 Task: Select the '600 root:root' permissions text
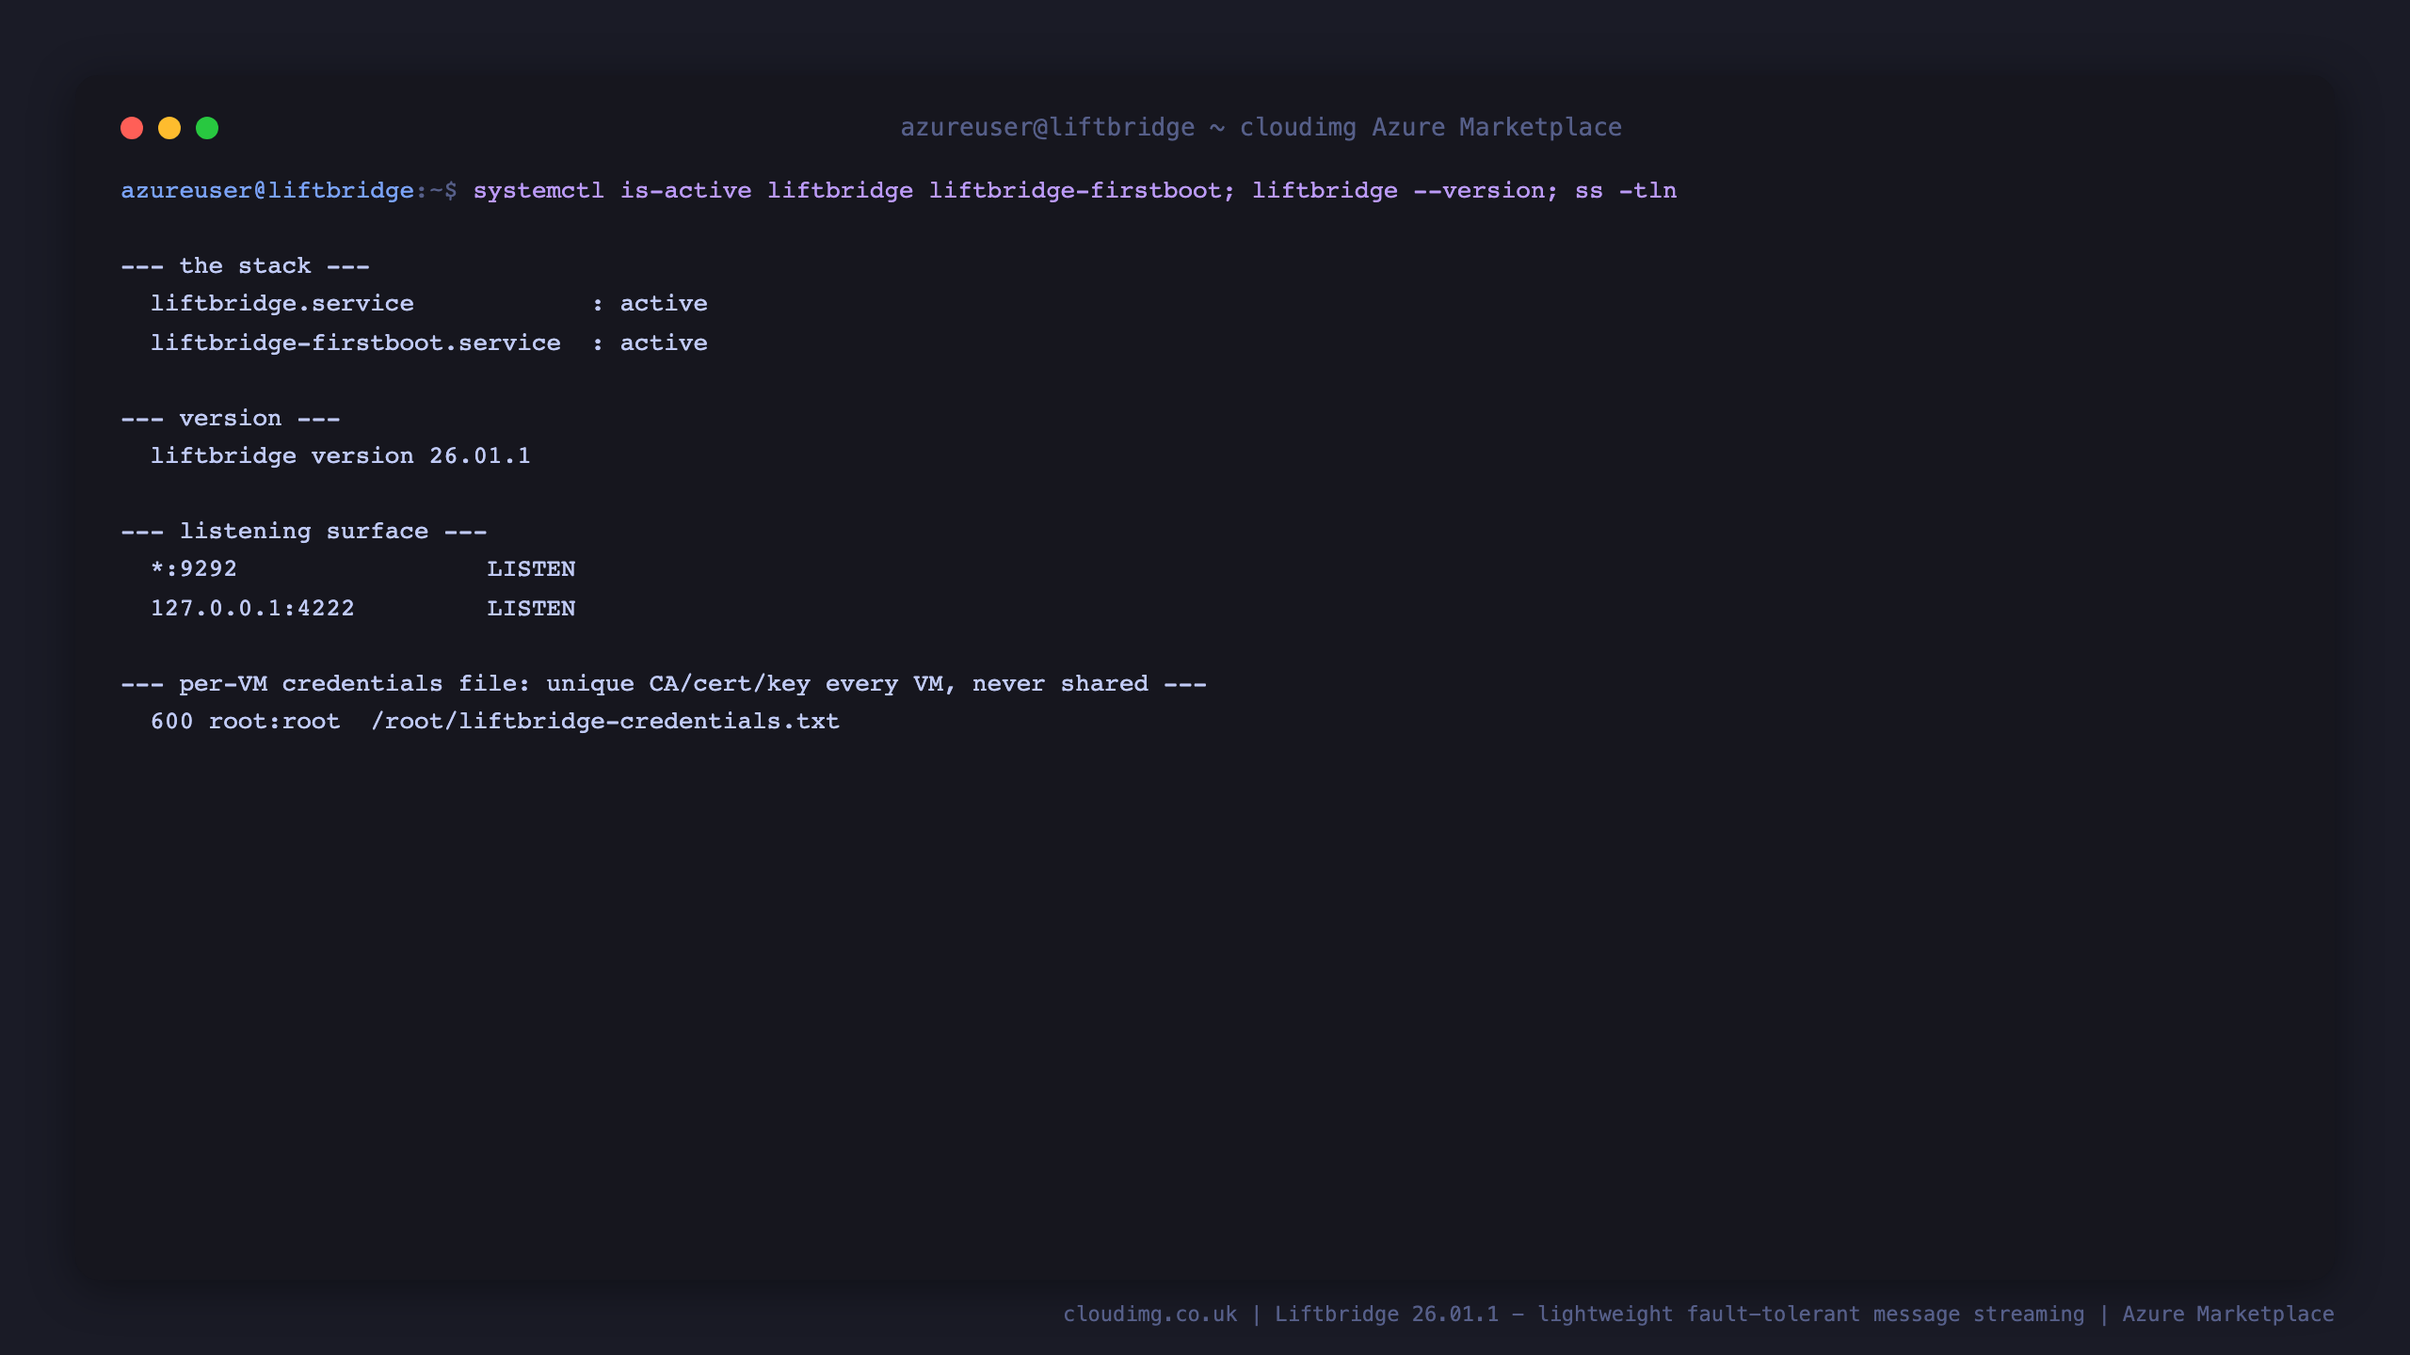point(245,722)
